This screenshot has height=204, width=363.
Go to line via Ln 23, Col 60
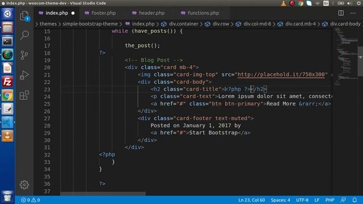point(252,200)
